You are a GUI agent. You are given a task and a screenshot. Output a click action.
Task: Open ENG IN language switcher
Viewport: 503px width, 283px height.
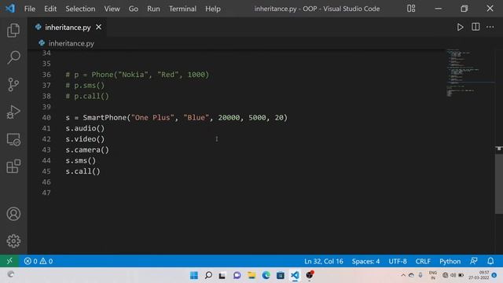click(x=433, y=275)
